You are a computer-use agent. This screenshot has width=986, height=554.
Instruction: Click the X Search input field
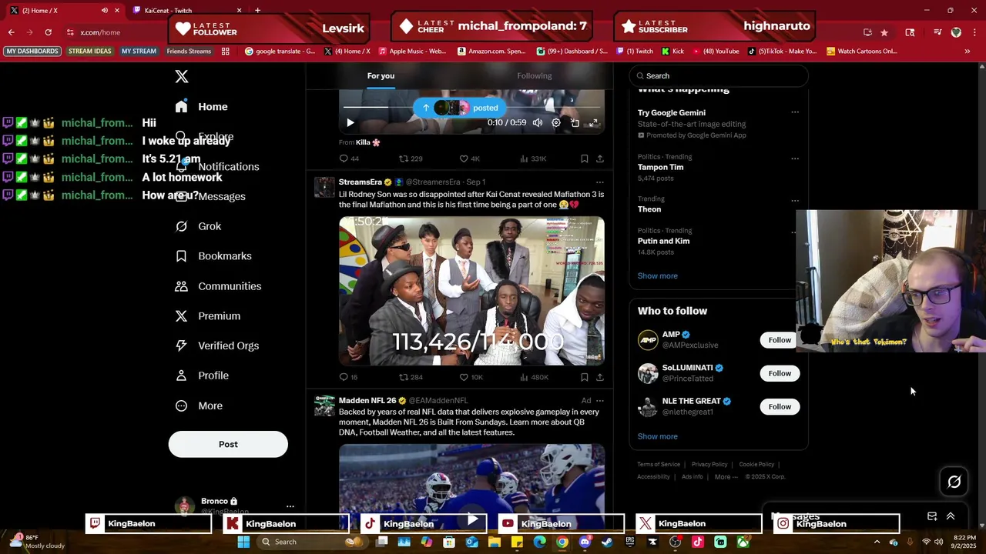[x=719, y=75]
